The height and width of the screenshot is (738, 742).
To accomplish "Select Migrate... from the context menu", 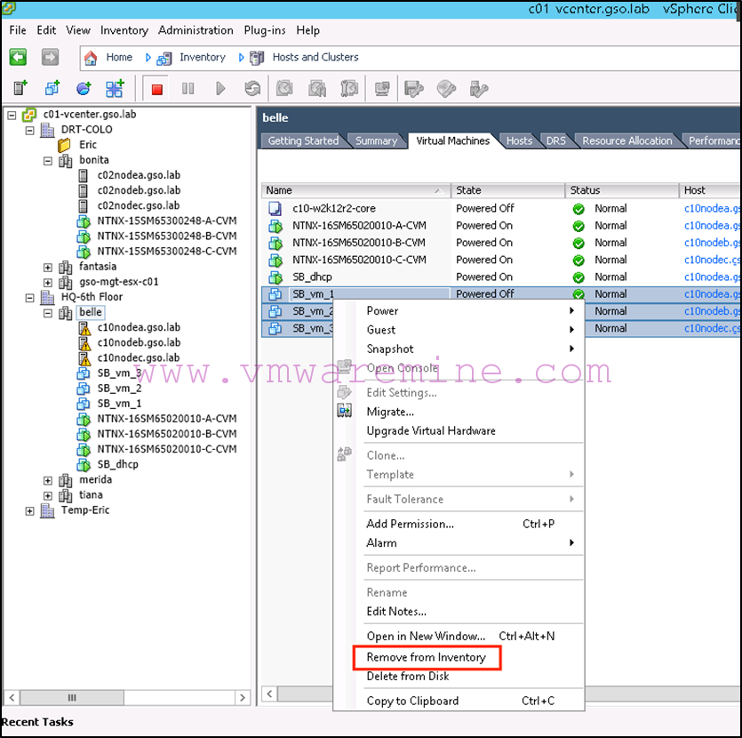I will coord(390,412).
